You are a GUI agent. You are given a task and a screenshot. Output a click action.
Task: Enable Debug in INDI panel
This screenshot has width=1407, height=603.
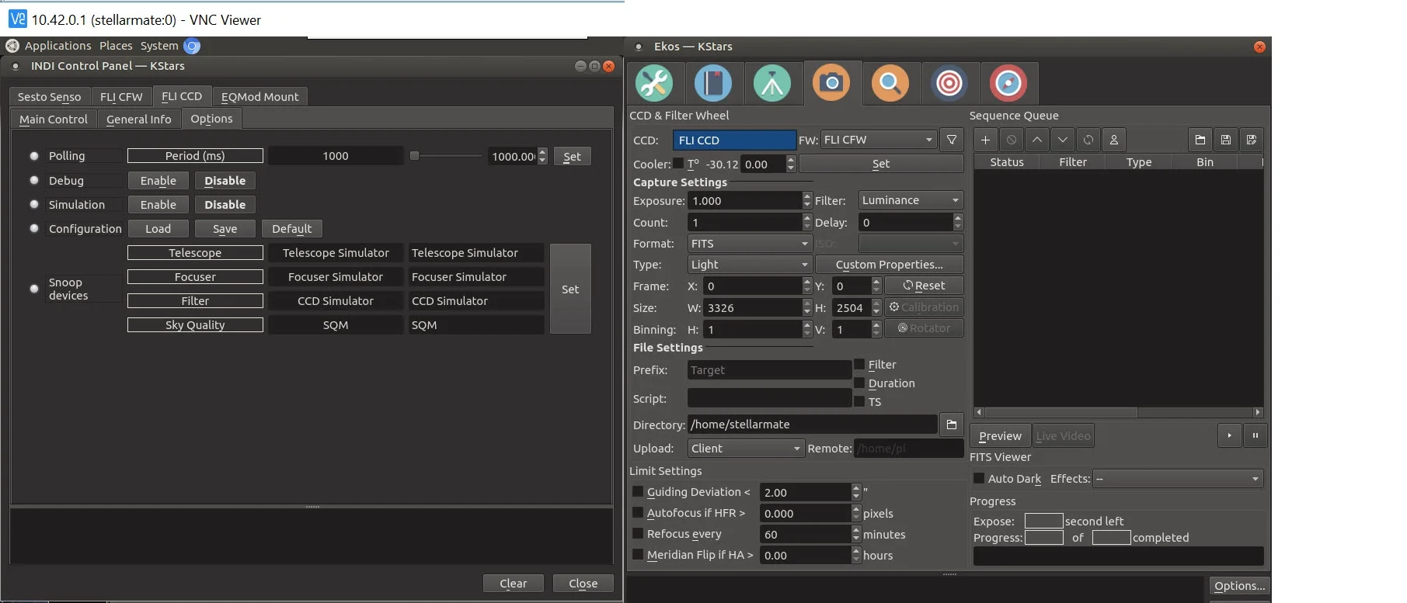(158, 180)
